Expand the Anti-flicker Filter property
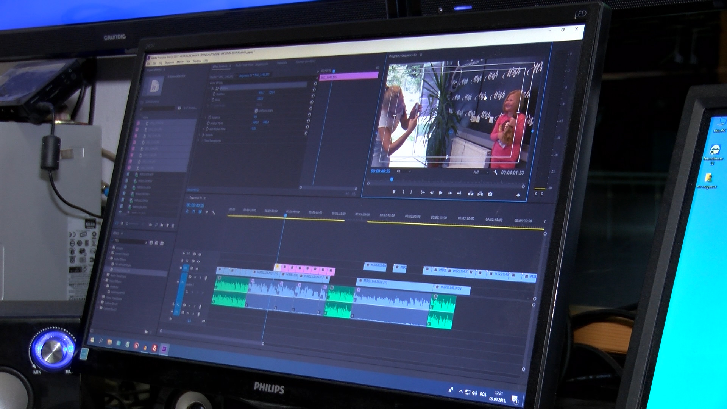 click(x=204, y=129)
